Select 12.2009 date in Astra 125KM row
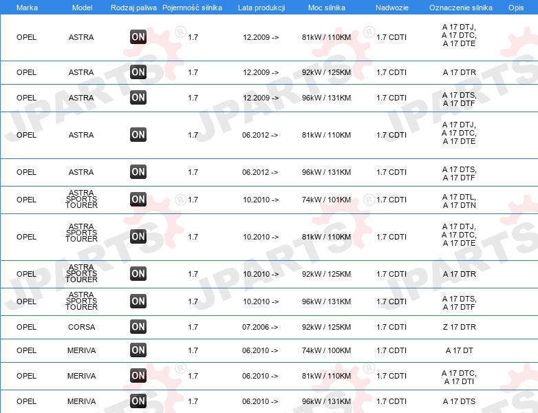The image size is (538, 413). click(261, 72)
